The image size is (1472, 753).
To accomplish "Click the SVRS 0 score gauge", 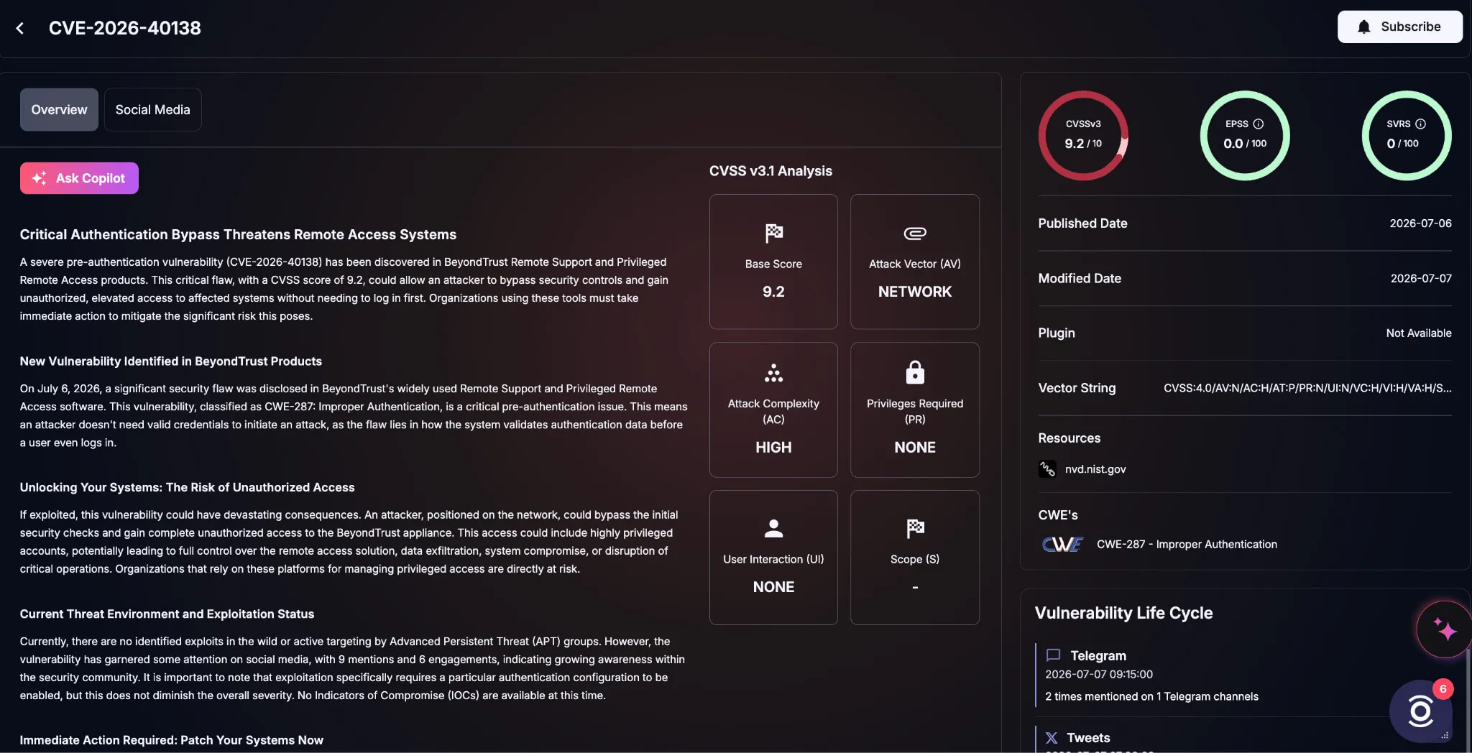I will [1407, 135].
